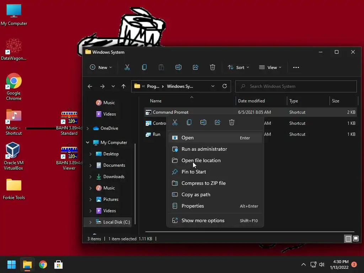Choose Pin to Start
This screenshot has width=364, height=273.
tap(215, 172)
